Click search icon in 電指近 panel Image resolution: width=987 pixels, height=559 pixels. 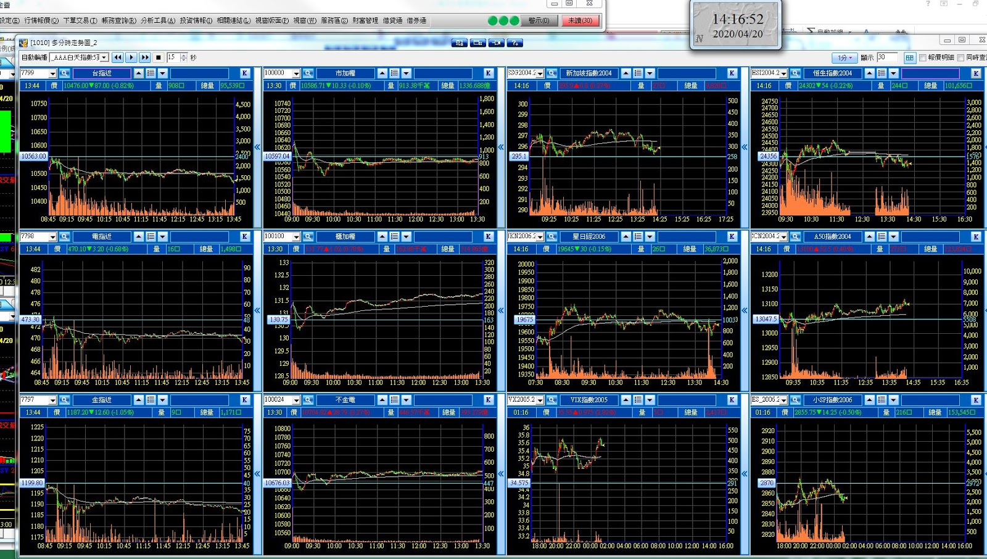pyautogui.click(x=64, y=237)
